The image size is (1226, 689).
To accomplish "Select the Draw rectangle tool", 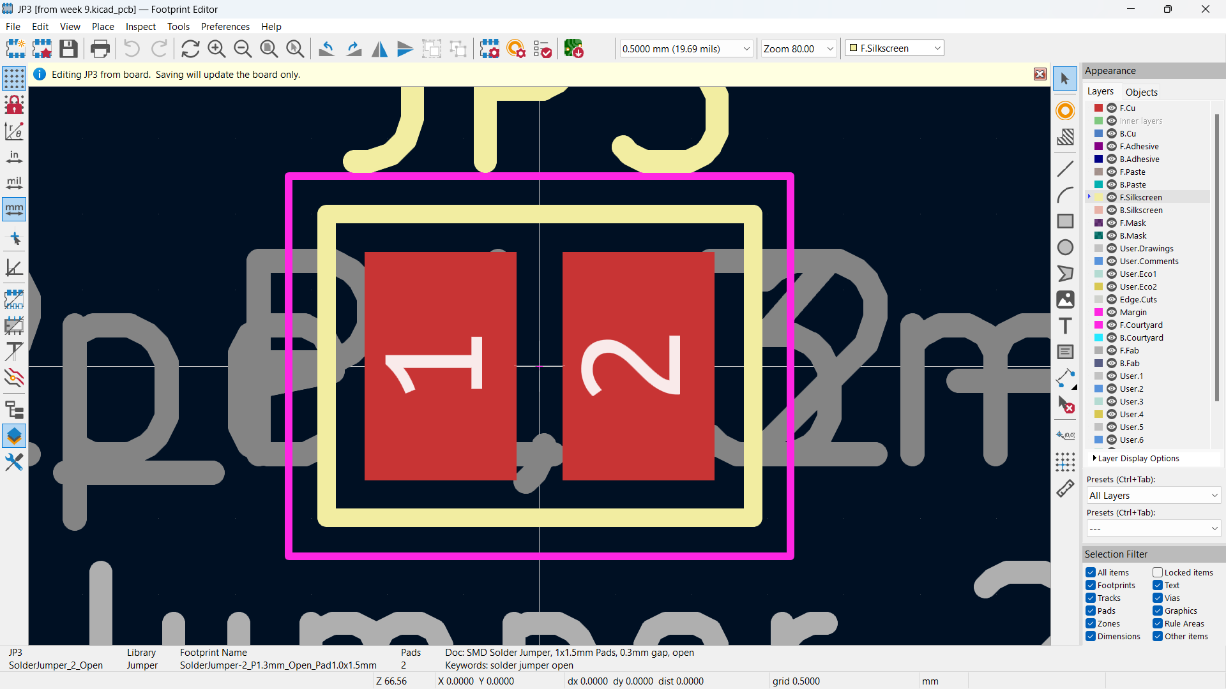I will point(1065,221).
